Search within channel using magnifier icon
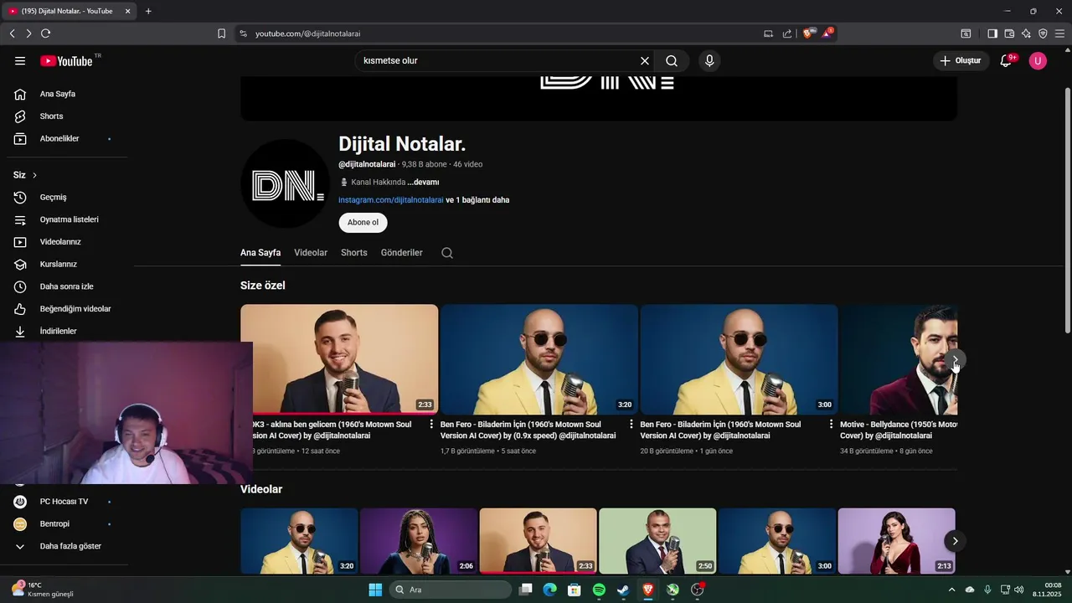This screenshot has width=1072, height=603. tap(447, 253)
